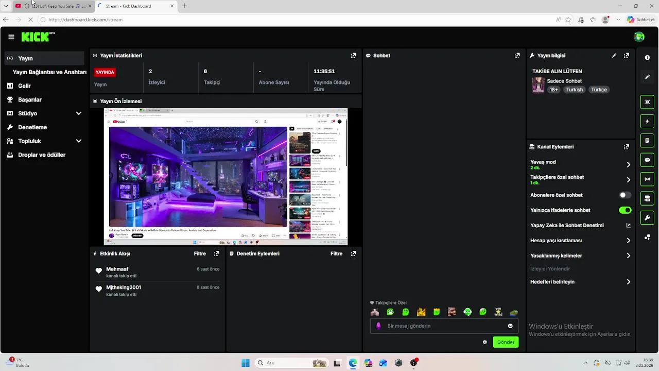
Task: Open Takipçilere özel sohbet settings chevron
Action: click(628, 180)
